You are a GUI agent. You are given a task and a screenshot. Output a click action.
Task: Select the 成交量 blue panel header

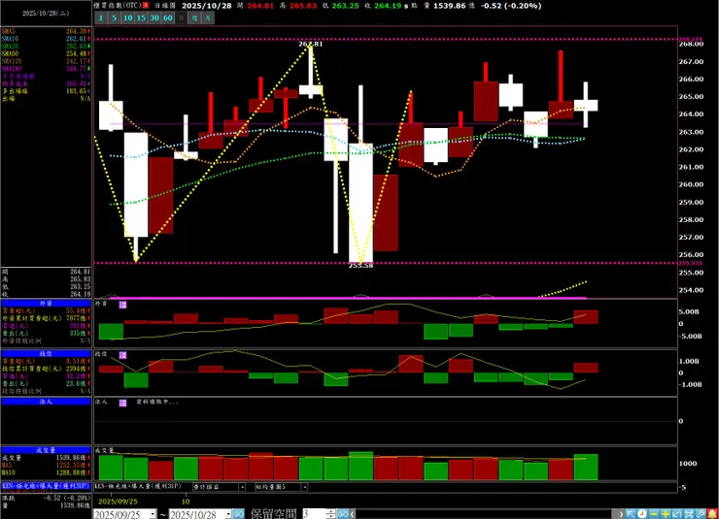coord(46,450)
